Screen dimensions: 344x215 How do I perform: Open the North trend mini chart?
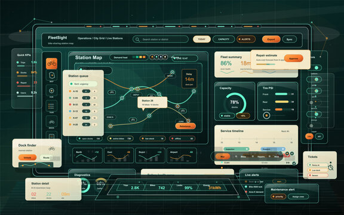click(x=87, y=155)
